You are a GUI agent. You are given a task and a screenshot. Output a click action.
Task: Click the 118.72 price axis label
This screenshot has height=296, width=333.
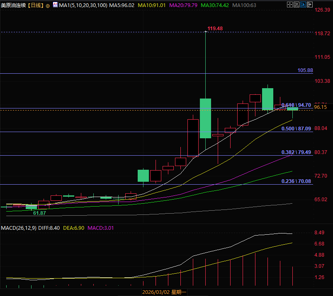click(x=322, y=33)
